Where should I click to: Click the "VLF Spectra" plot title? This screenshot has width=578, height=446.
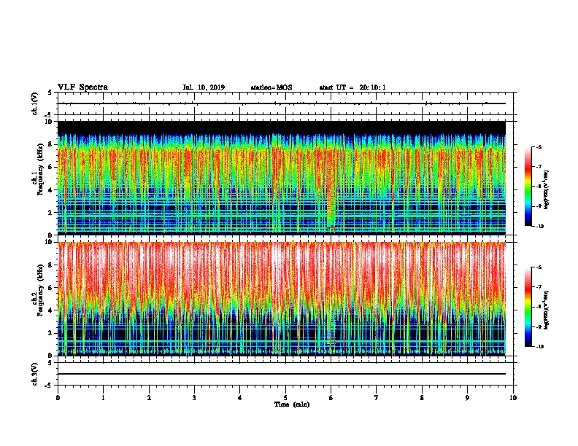click(x=82, y=87)
